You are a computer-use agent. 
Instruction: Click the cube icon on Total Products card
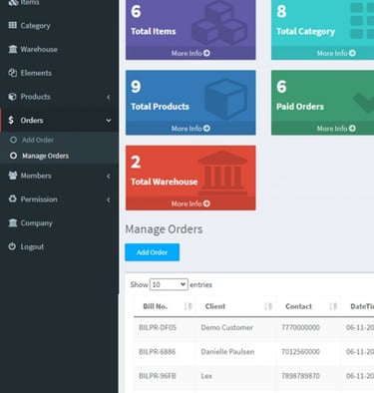tap(226, 99)
